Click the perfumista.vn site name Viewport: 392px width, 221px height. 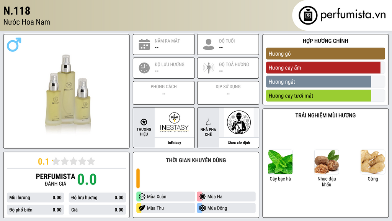[353, 15]
